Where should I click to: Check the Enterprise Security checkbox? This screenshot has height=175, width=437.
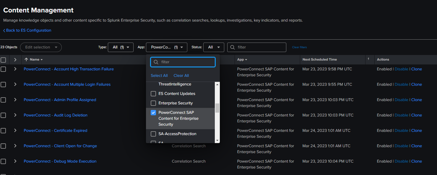point(153,103)
